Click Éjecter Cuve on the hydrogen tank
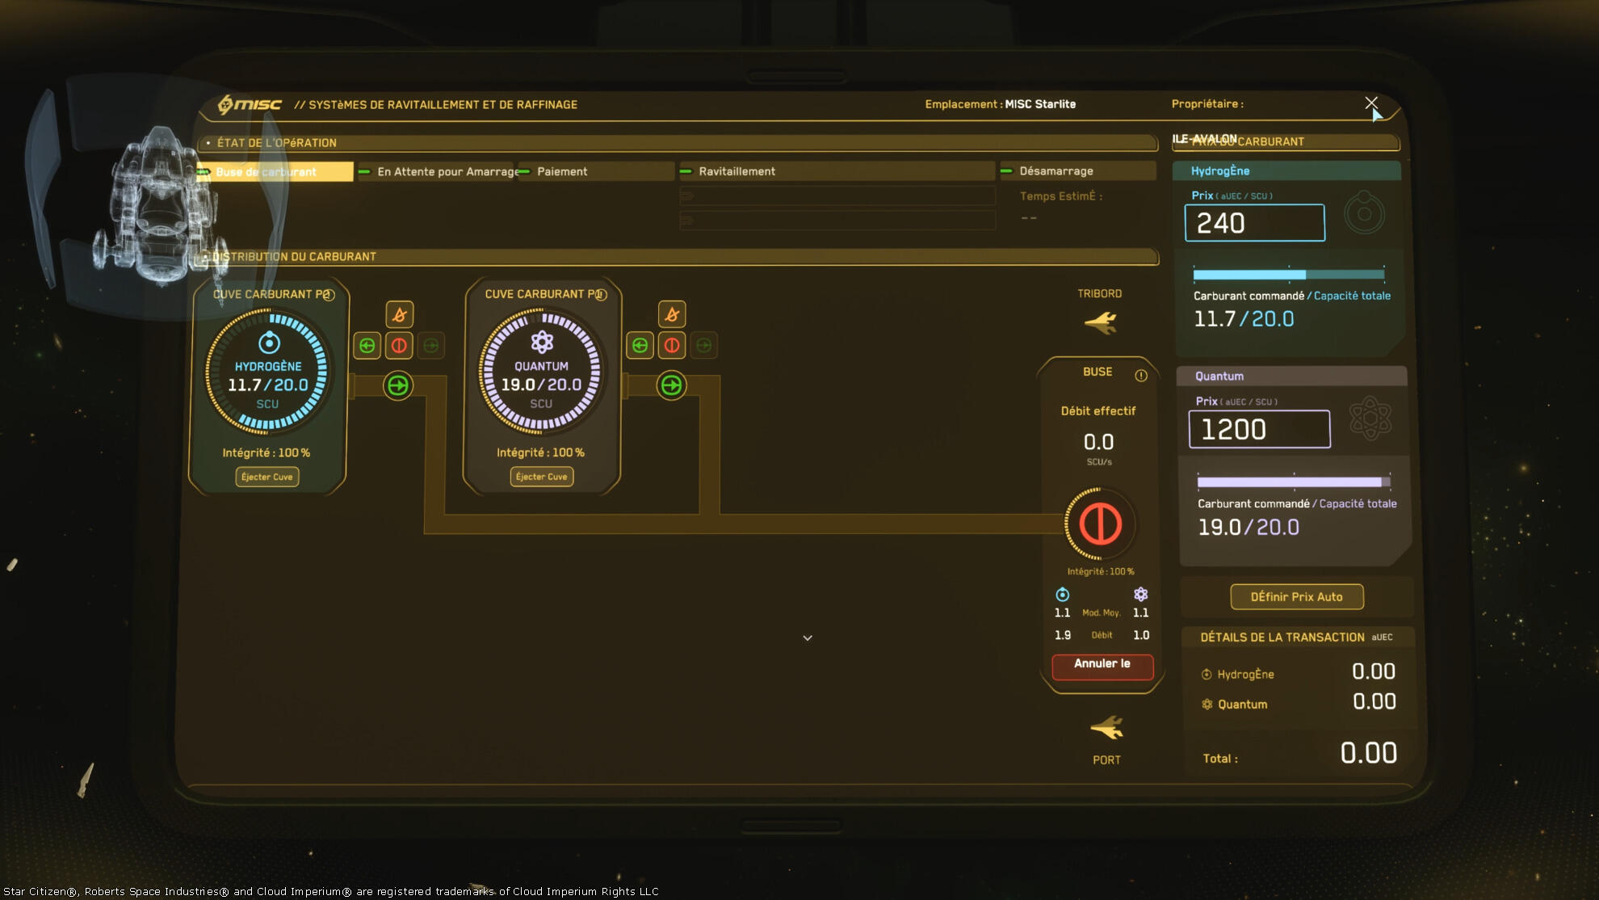1599x900 pixels. tap(267, 477)
